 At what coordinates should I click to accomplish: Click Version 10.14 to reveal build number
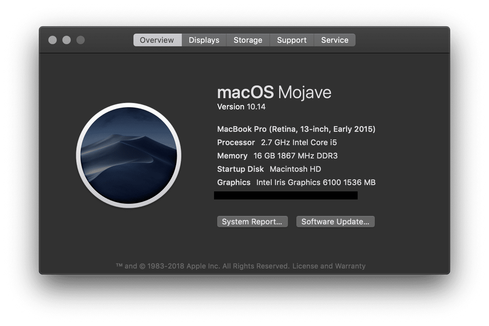click(241, 107)
